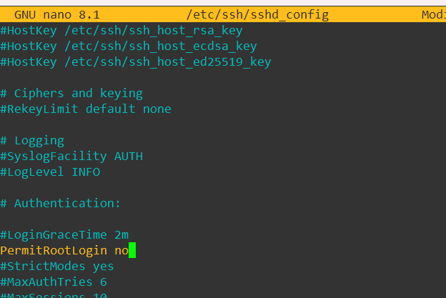Click the #LoginGraceTime 2m line

pyautogui.click(x=64, y=235)
